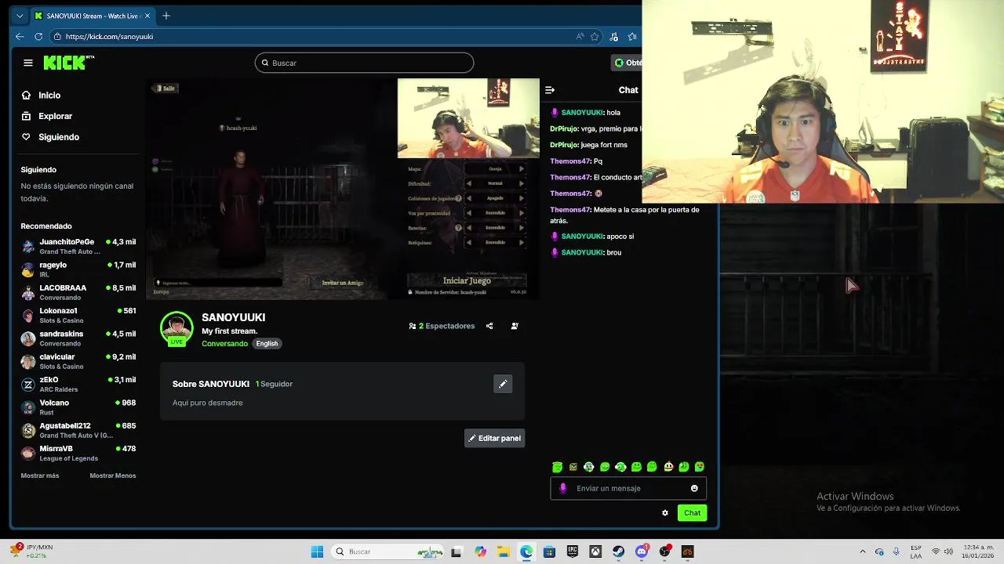Open File Explorer from the taskbar

[503, 551]
